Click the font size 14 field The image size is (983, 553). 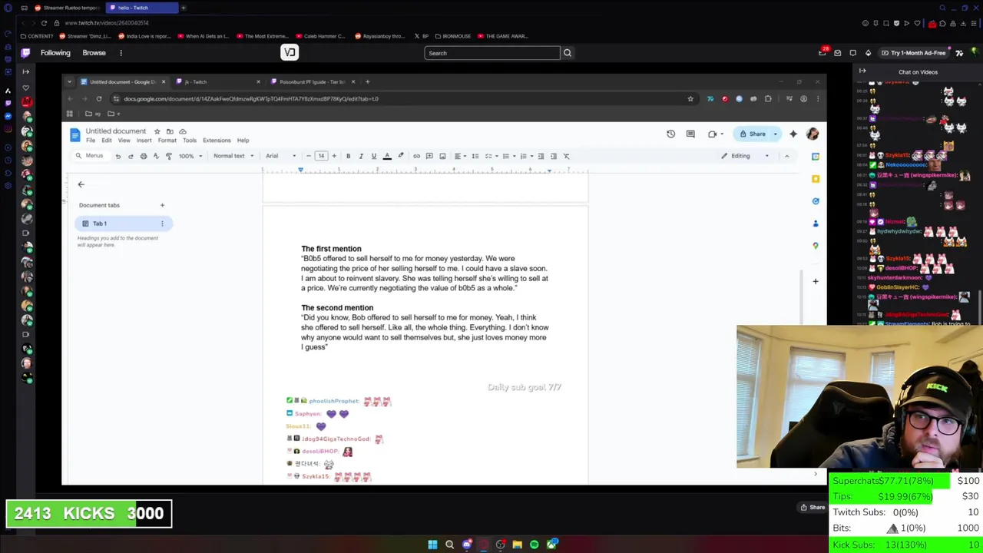(321, 156)
